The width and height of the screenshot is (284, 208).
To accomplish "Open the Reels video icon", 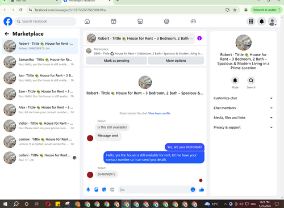I will tap(114, 22).
